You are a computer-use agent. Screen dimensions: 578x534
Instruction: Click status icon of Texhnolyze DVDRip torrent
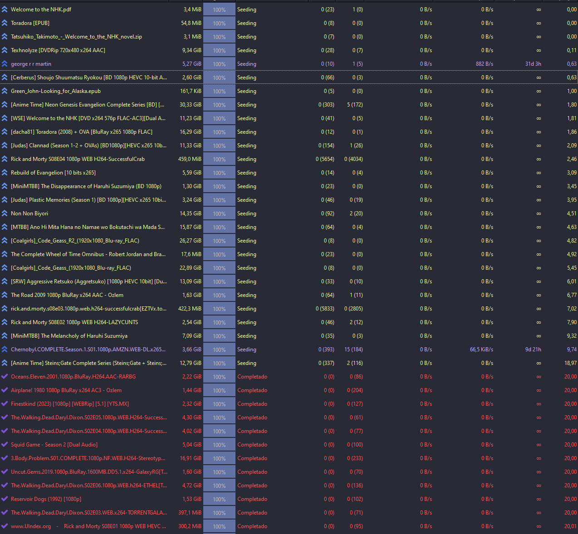(x=5, y=50)
